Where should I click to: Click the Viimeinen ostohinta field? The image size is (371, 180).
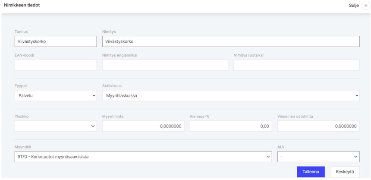point(318,126)
